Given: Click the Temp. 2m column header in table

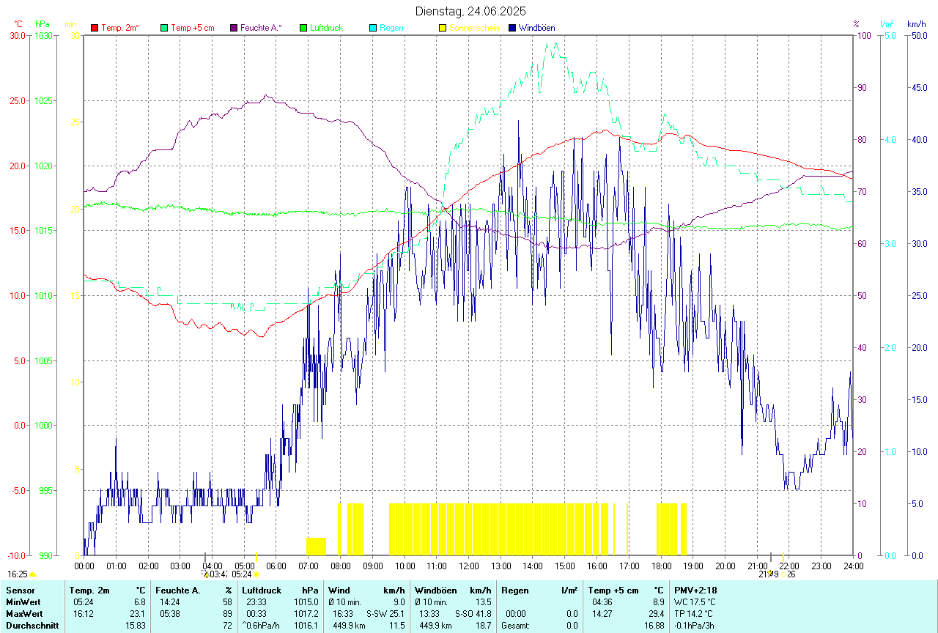Looking at the screenshot, I should pos(89,591).
